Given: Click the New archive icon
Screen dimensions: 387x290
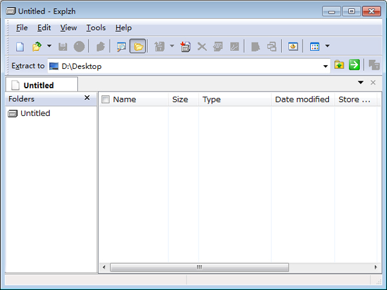Looking at the screenshot, I should tap(20, 46).
